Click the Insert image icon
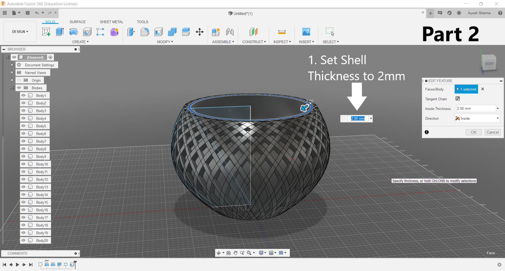Image resolution: width=505 pixels, height=271 pixels. click(306, 32)
